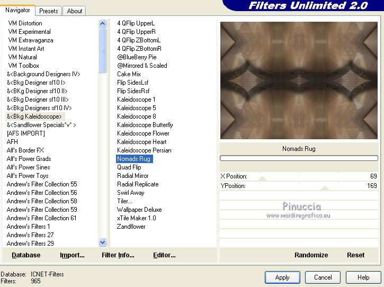Choose the Kaleidoscope Persian filter
Viewport: 384px width, 287px height.
(x=144, y=150)
